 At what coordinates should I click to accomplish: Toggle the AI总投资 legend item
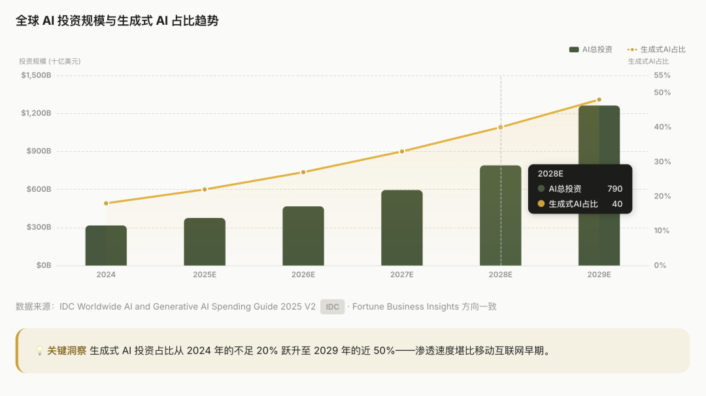(x=590, y=50)
